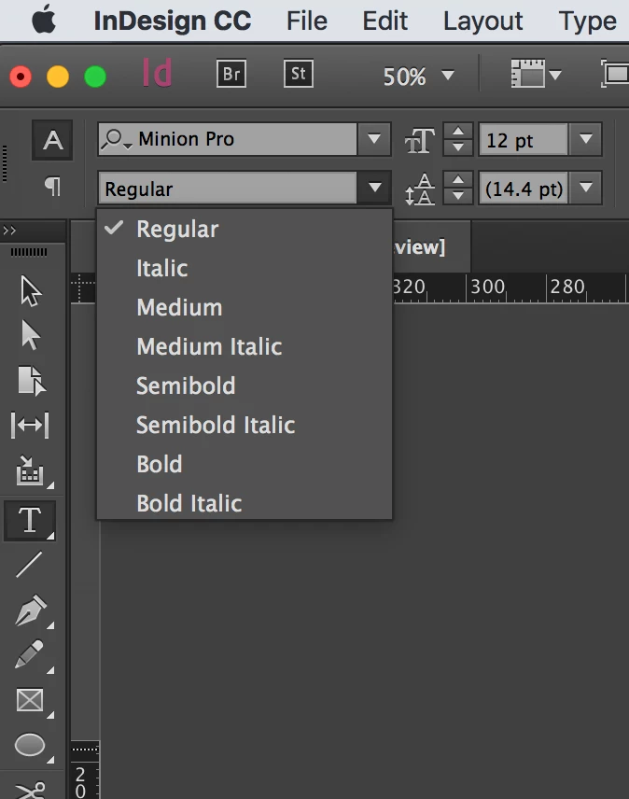629x799 pixels.
Task: Click the InDesign Id application icon
Action: [x=157, y=73]
